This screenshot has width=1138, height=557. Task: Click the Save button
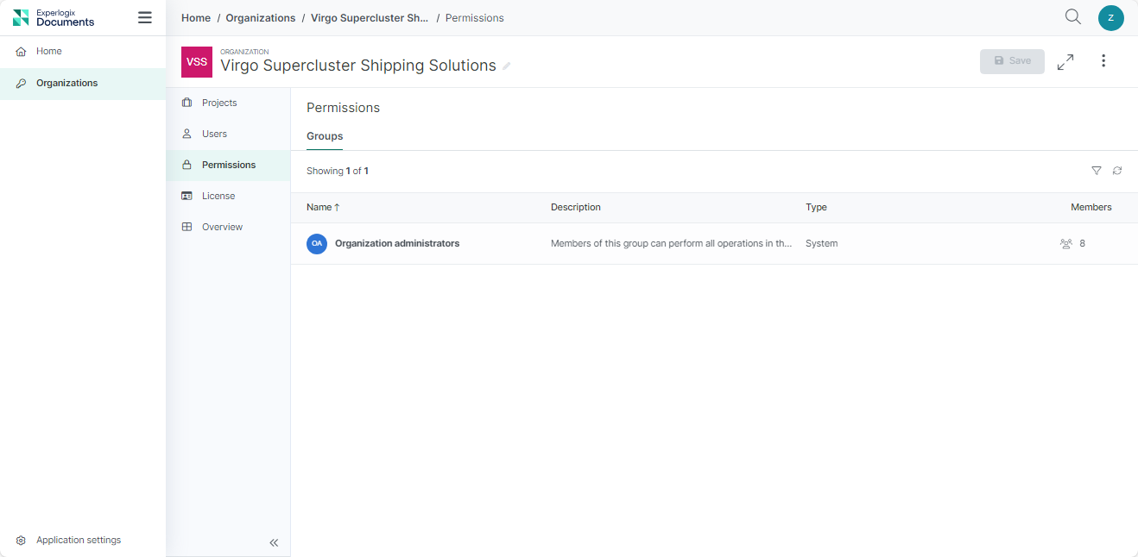point(1012,61)
